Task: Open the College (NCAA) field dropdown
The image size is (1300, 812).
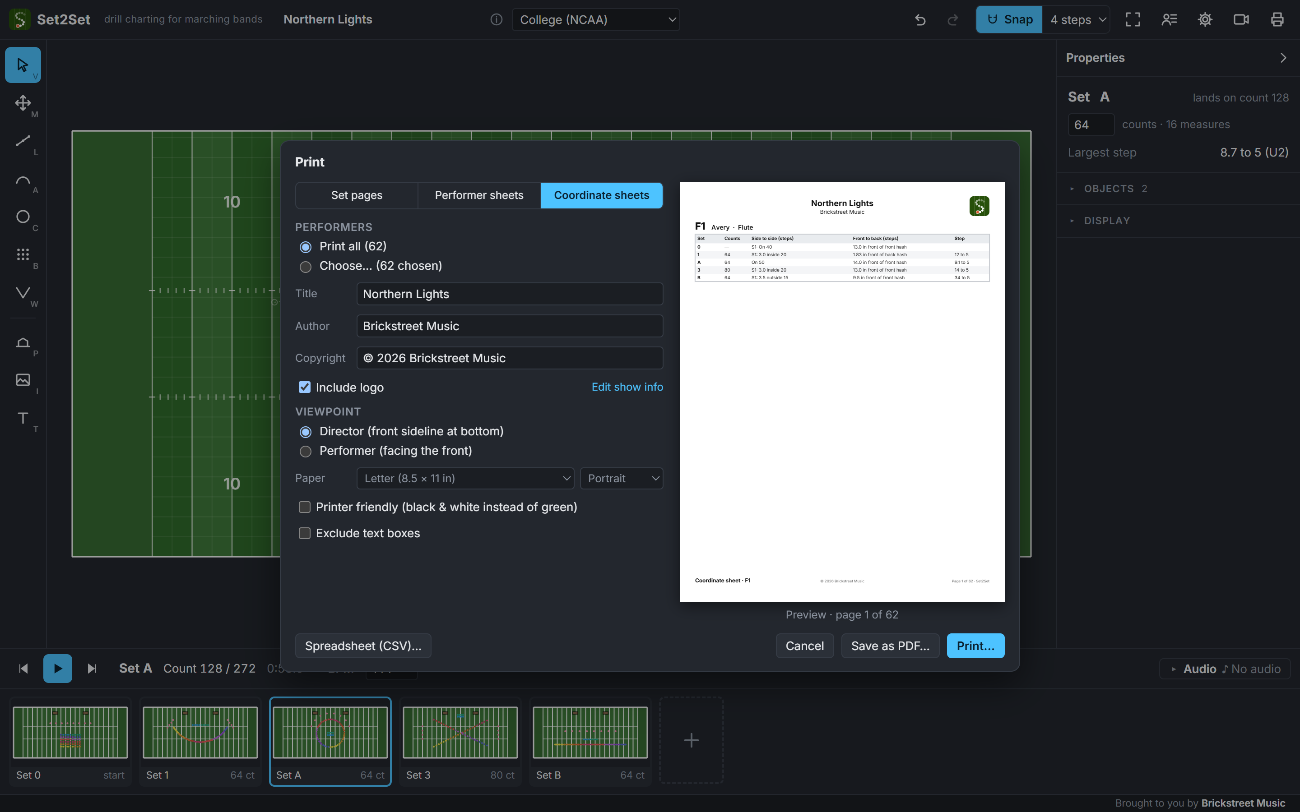Action: pyautogui.click(x=596, y=20)
